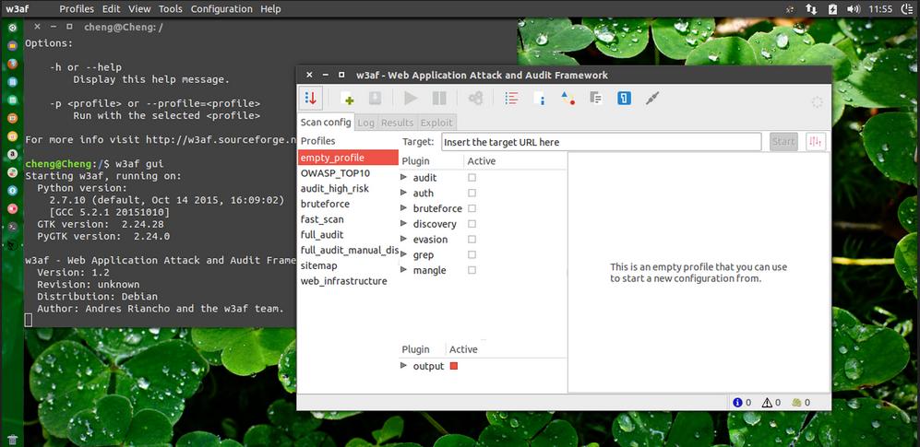Click the greyed multiple exploit toolbar icon
The height and width of the screenshot is (447, 920).
[475, 99]
